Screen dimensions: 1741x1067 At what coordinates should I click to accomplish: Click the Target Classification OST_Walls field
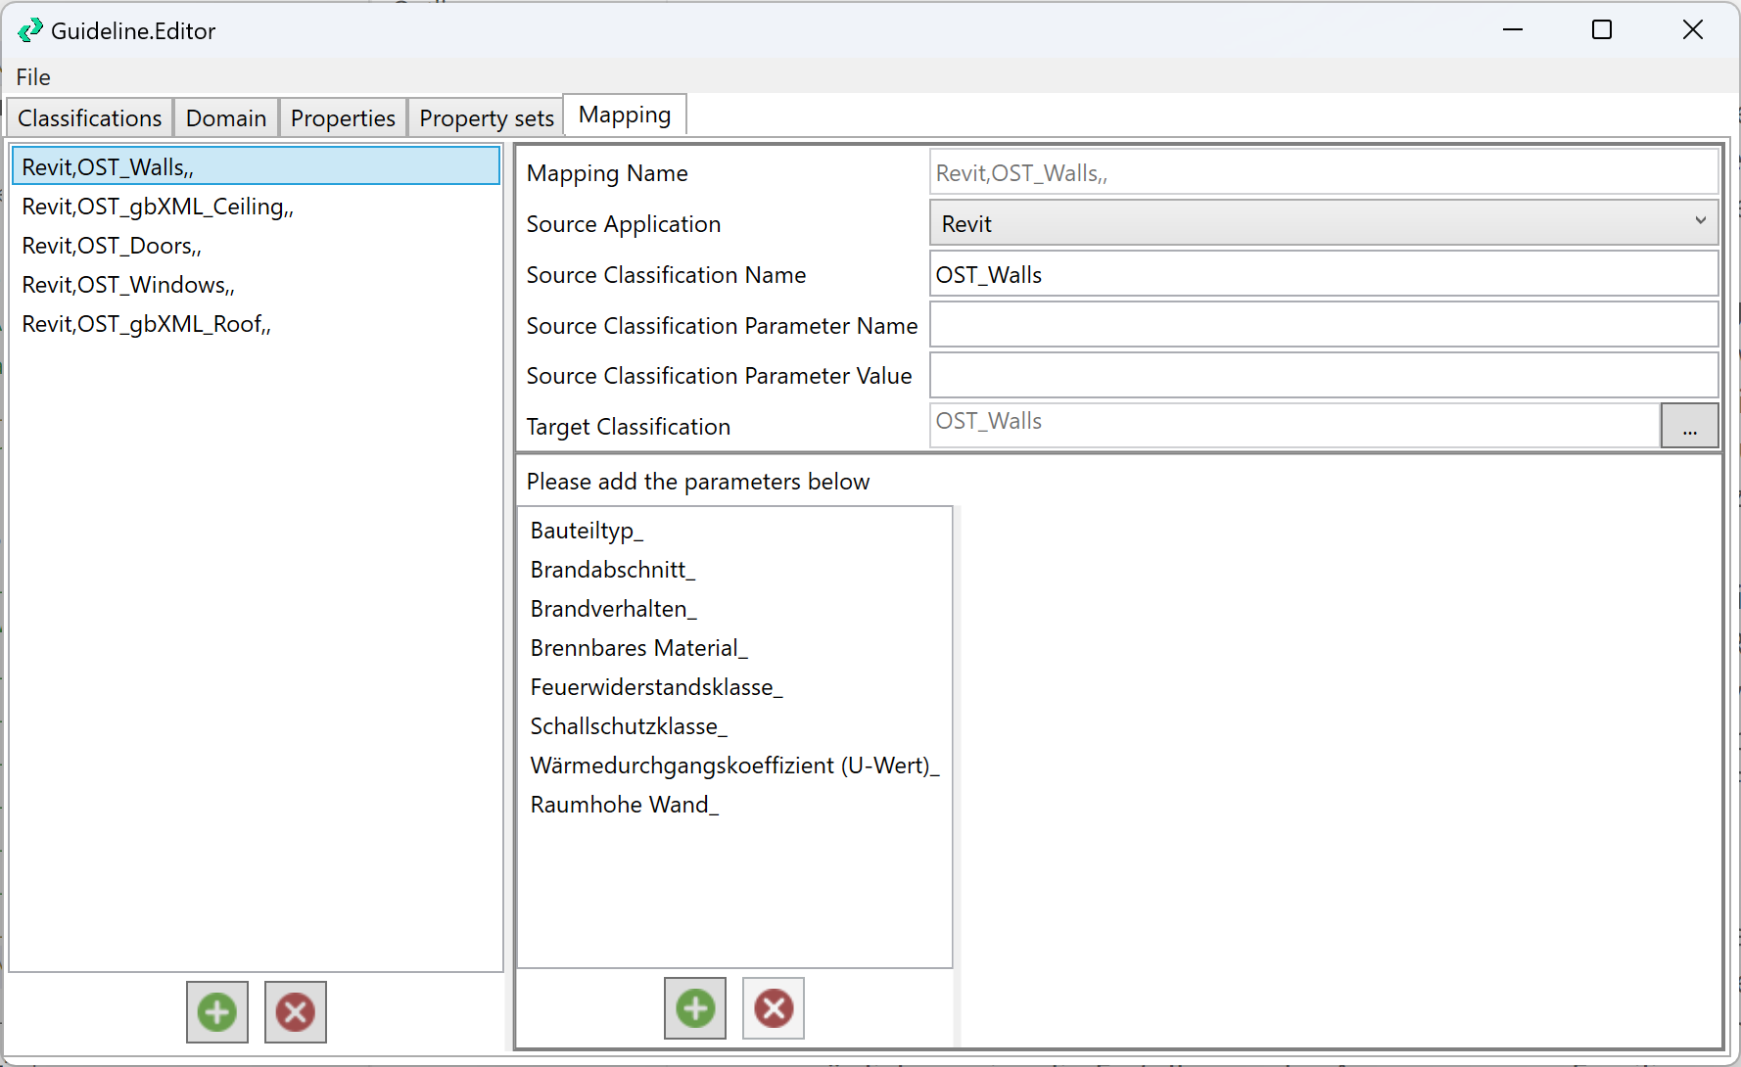click(x=1294, y=426)
